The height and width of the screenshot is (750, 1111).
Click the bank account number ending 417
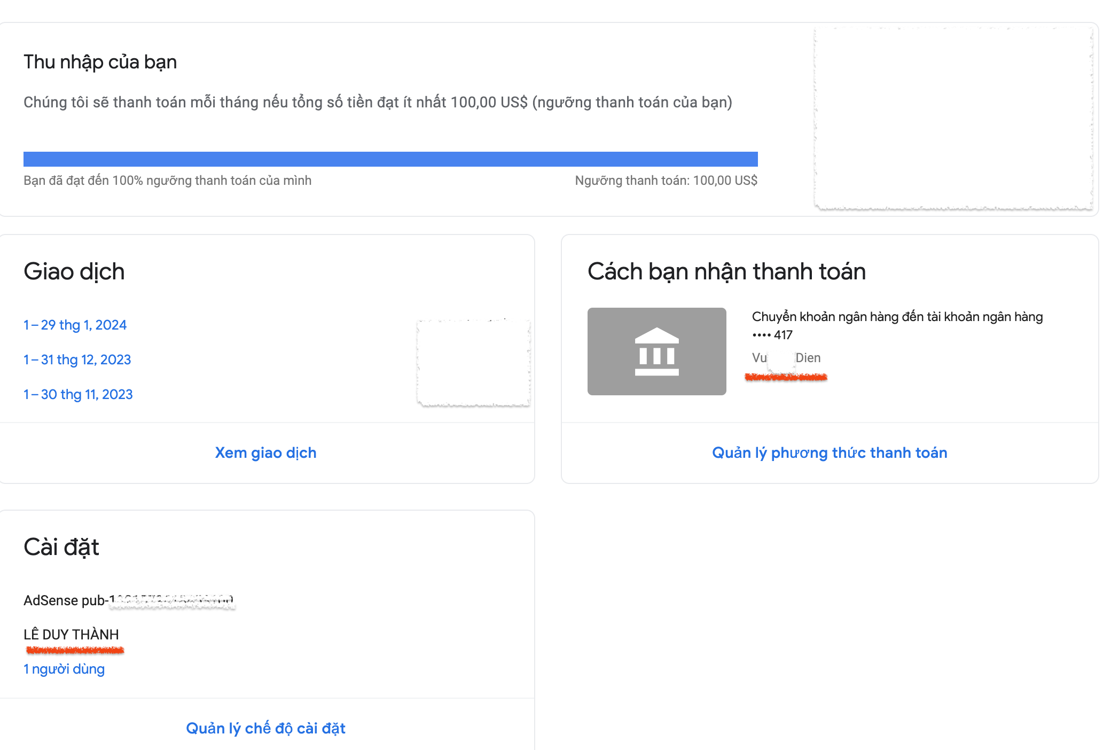[x=772, y=335]
